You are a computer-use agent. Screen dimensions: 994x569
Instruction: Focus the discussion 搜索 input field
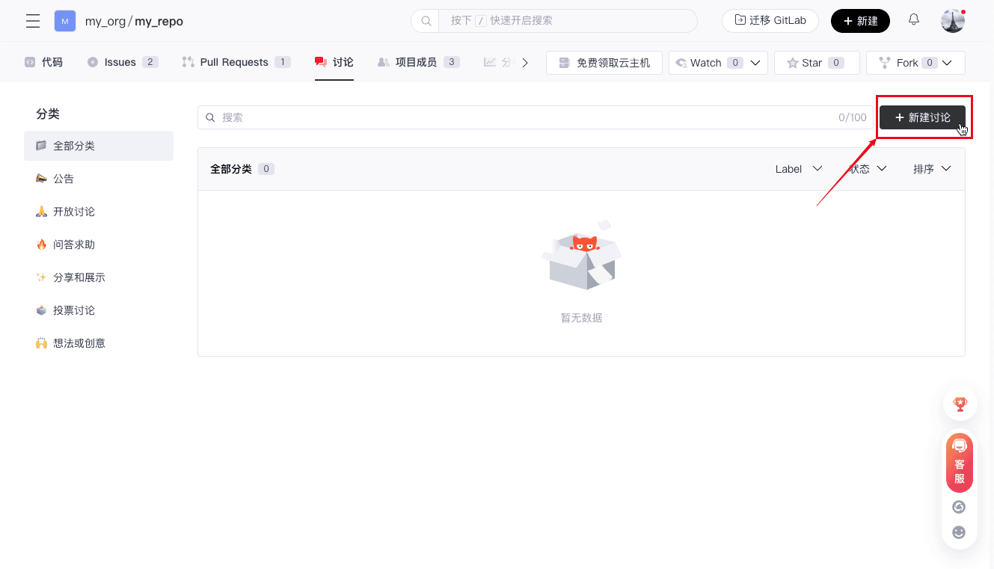click(x=524, y=117)
